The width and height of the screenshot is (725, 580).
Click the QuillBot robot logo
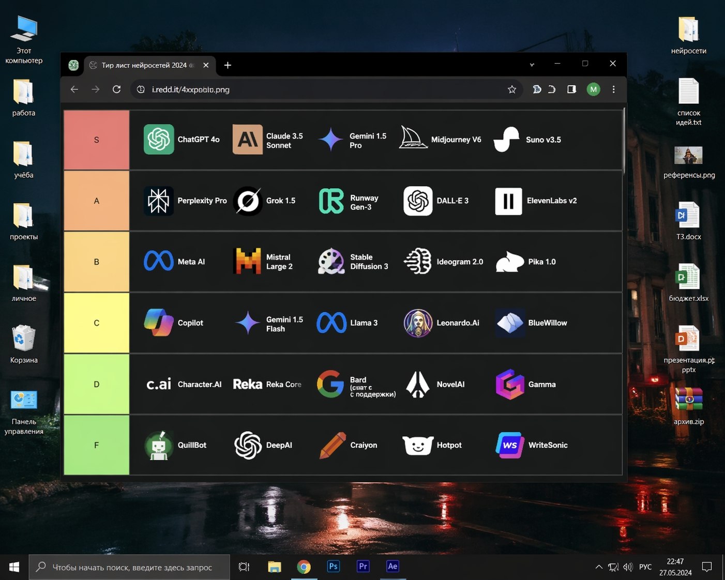click(159, 445)
